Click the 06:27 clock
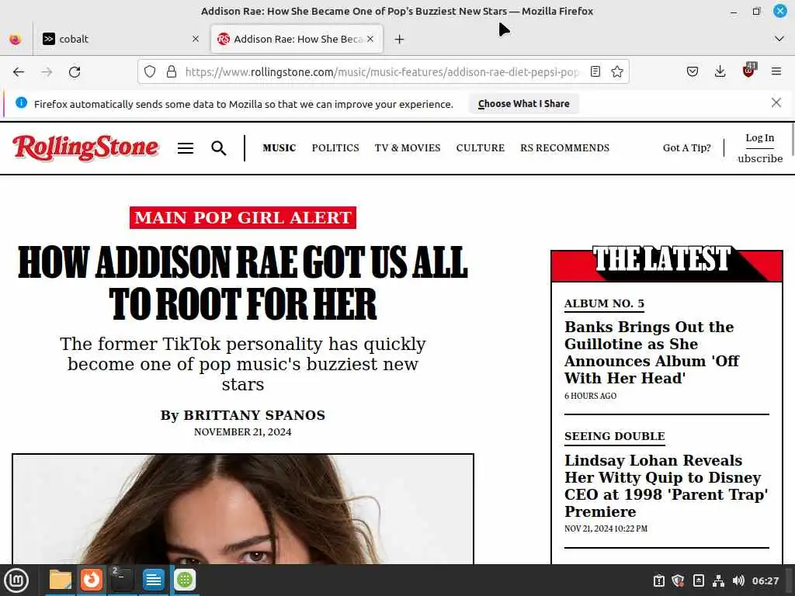 (765, 580)
